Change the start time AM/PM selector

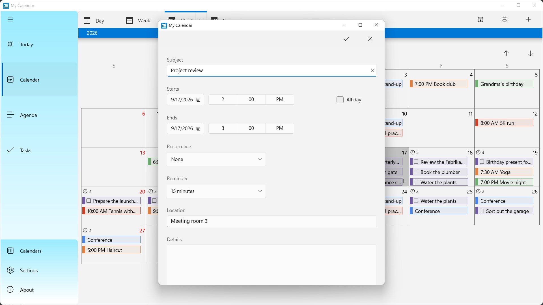click(x=279, y=99)
